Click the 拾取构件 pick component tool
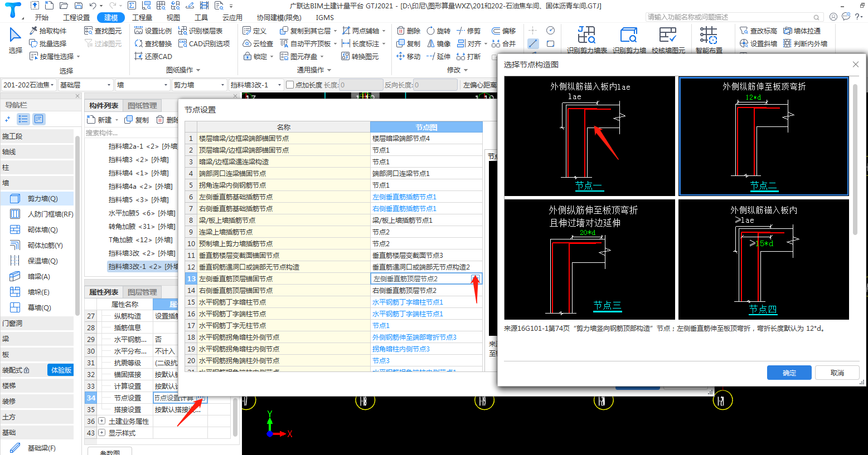The image size is (868, 455). [48, 31]
